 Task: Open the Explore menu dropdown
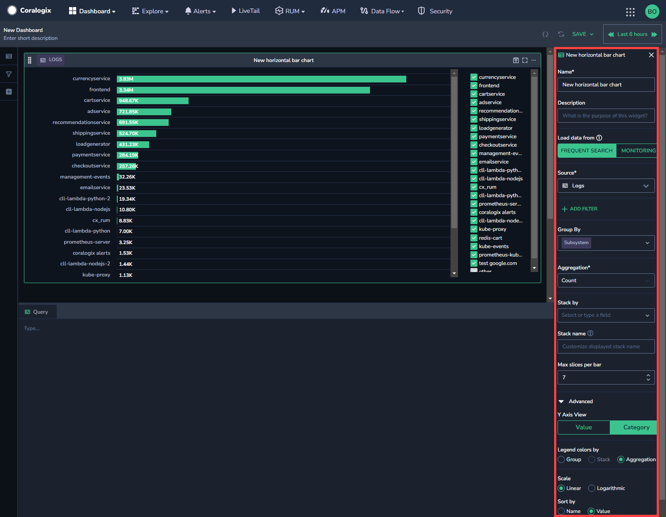click(x=150, y=11)
